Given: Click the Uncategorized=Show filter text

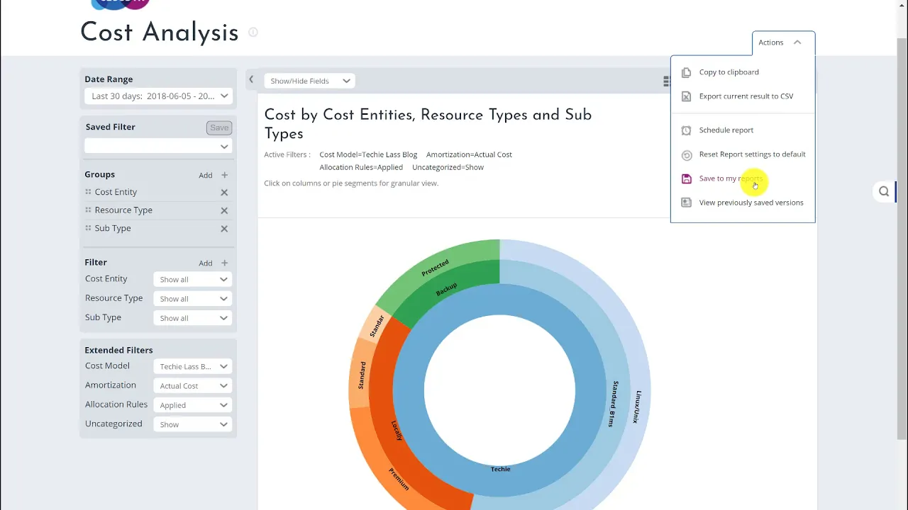Looking at the screenshot, I should pos(448,167).
